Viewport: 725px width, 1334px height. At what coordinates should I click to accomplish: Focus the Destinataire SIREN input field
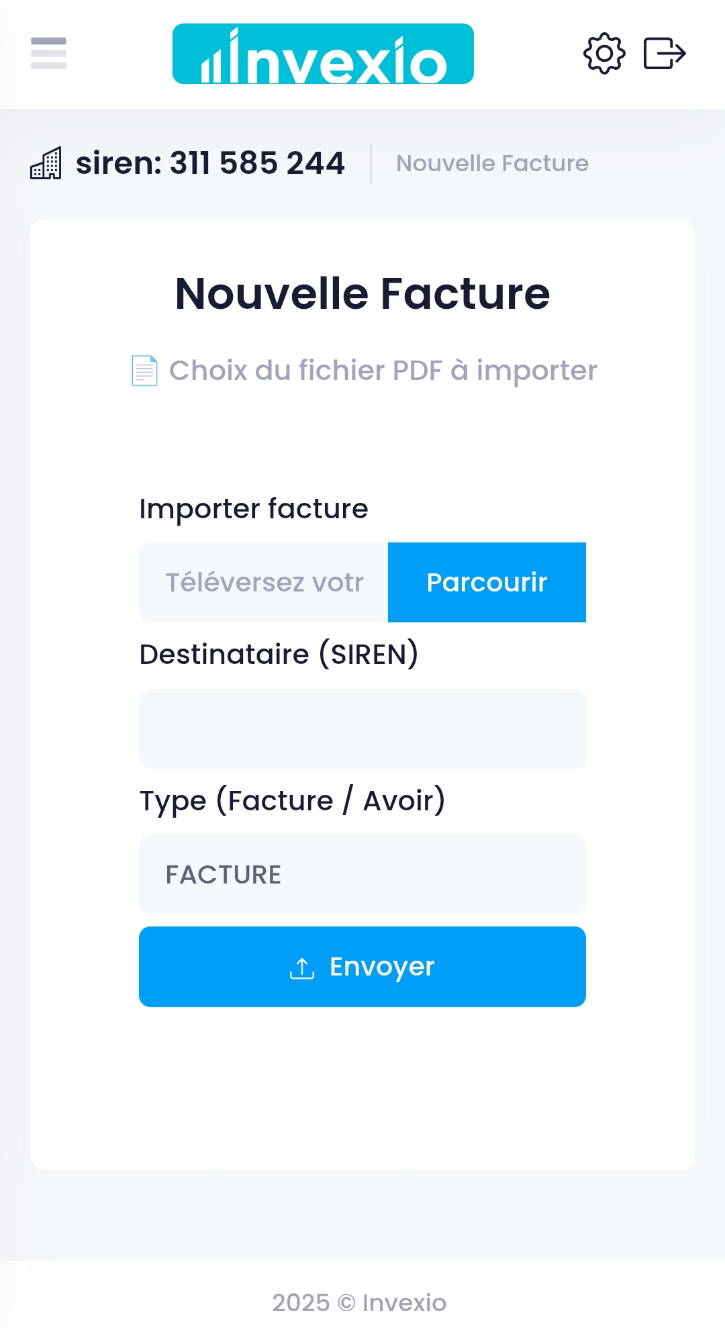pos(362,728)
